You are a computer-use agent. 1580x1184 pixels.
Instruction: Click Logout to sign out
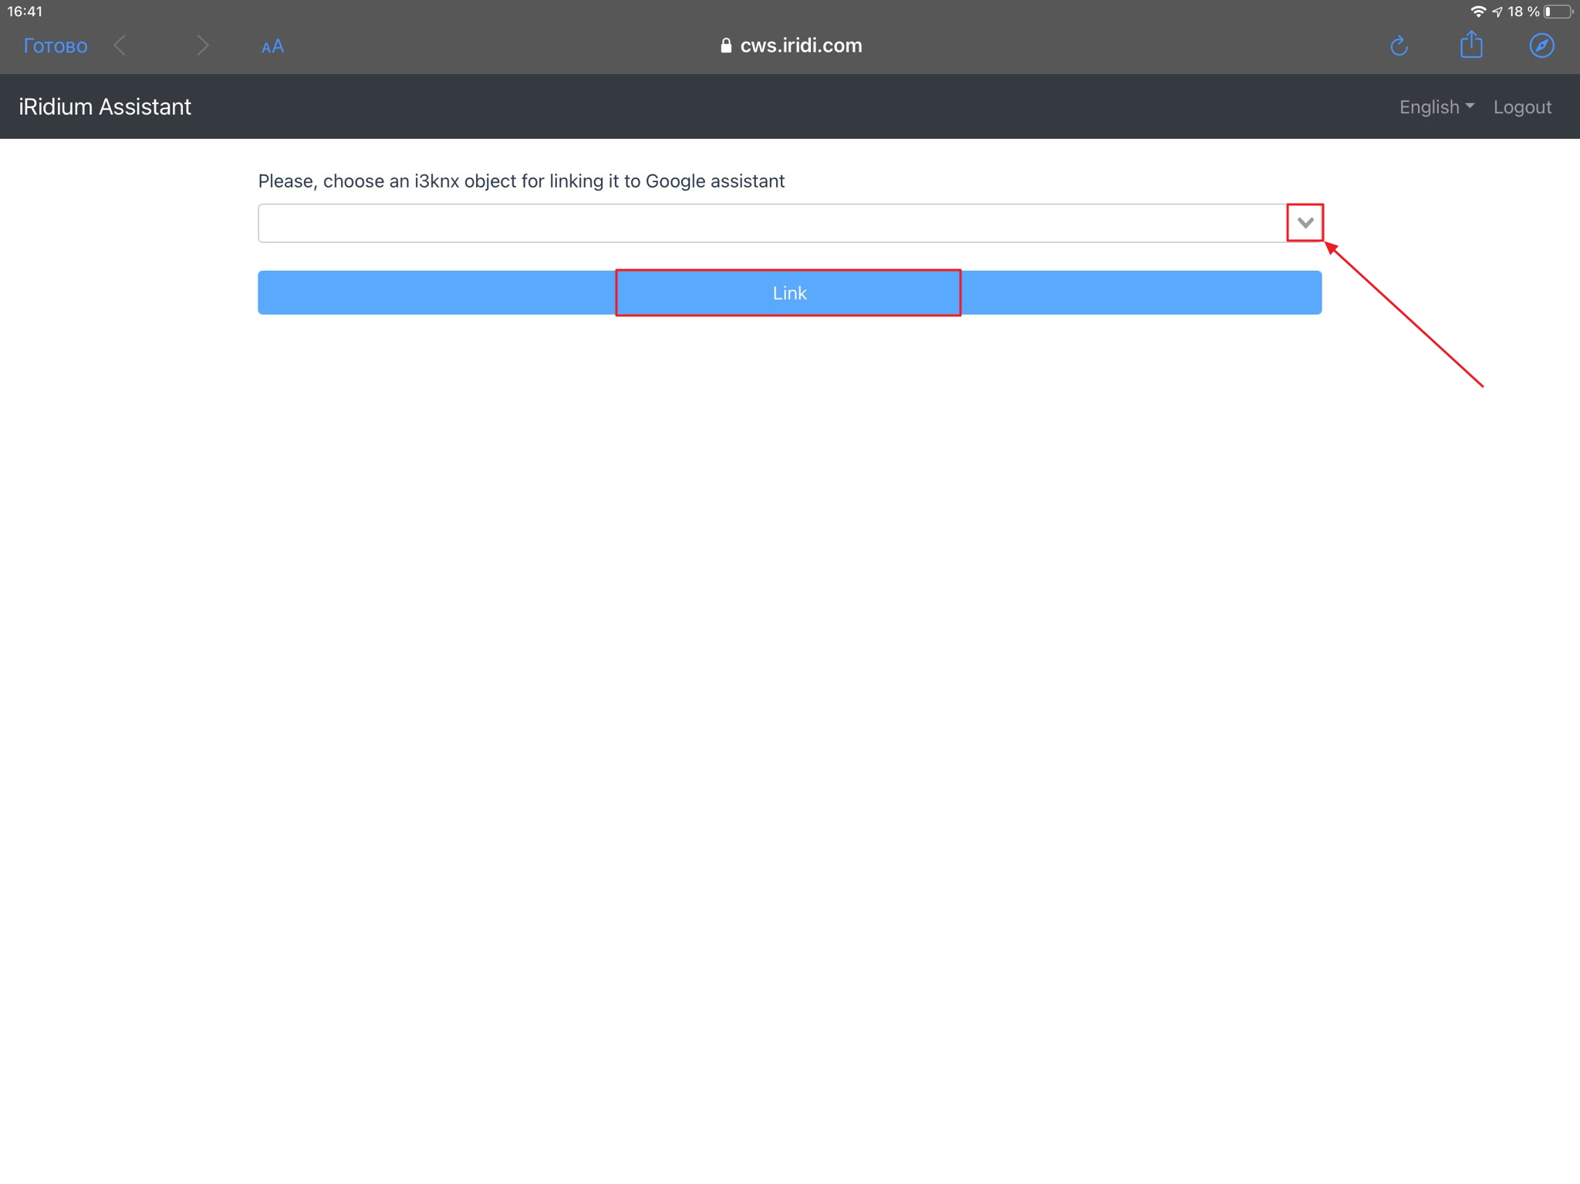tap(1521, 106)
